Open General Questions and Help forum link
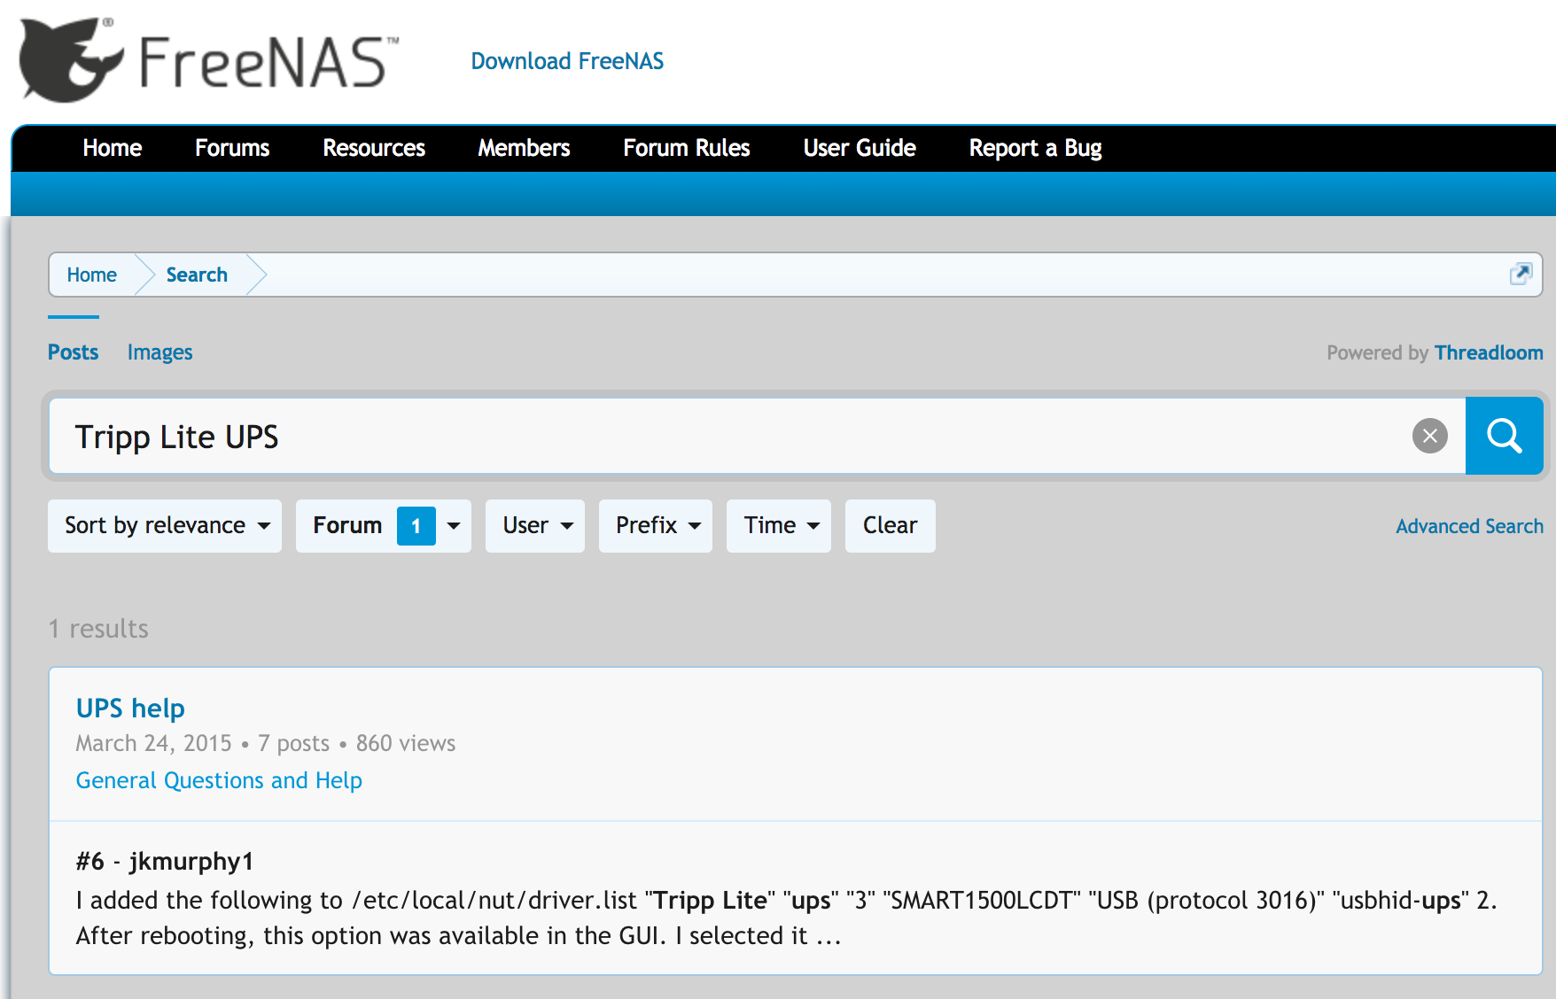Image resolution: width=1556 pixels, height=999 pixels. coord(219,780)
